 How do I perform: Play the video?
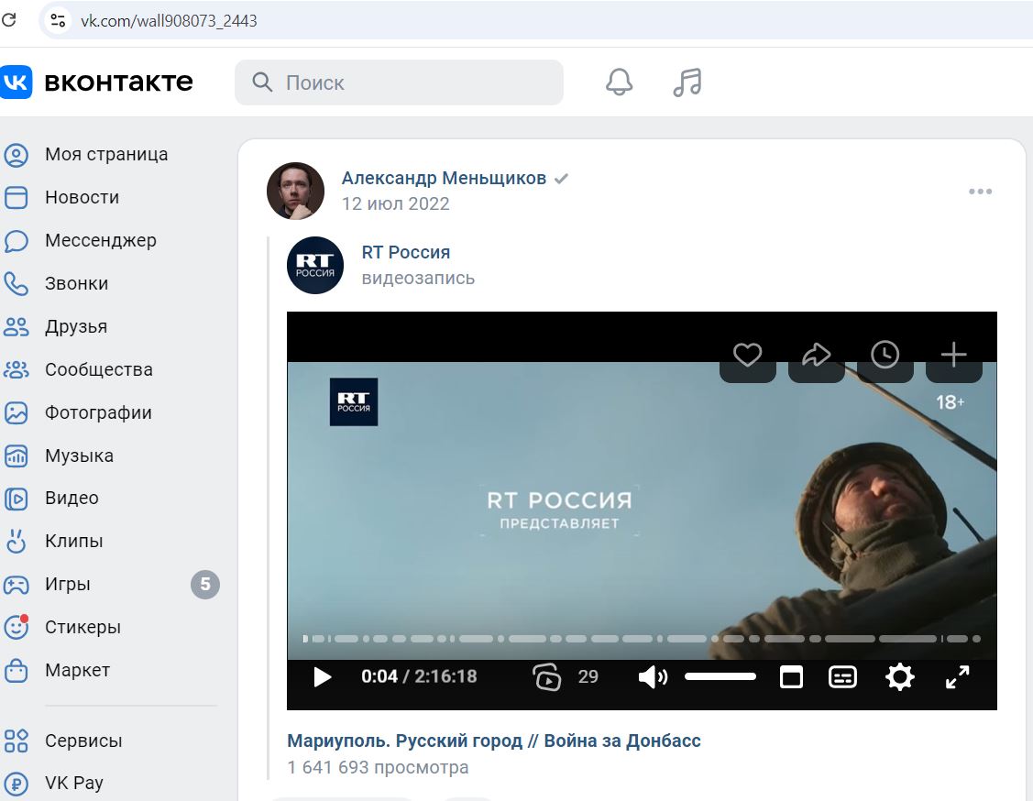[322, 676]
